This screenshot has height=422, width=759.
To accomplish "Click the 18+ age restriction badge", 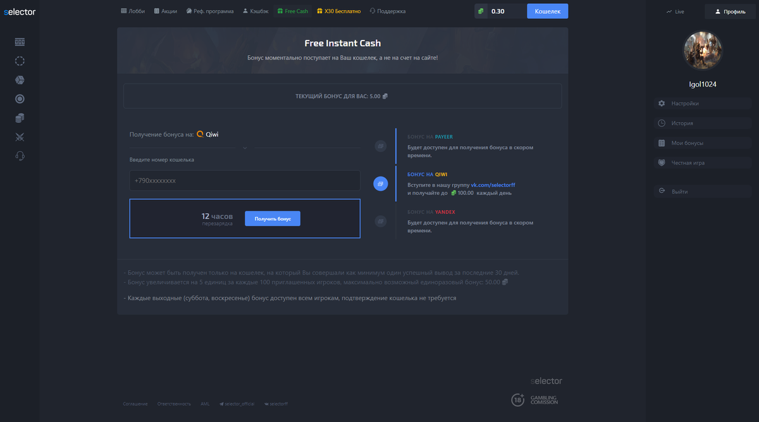I will tap(518, 400).
